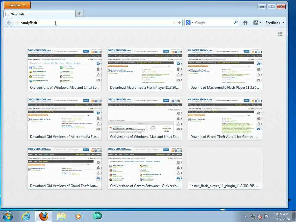
Task: Go back with the back arrow button
Action: coord(9,23)
